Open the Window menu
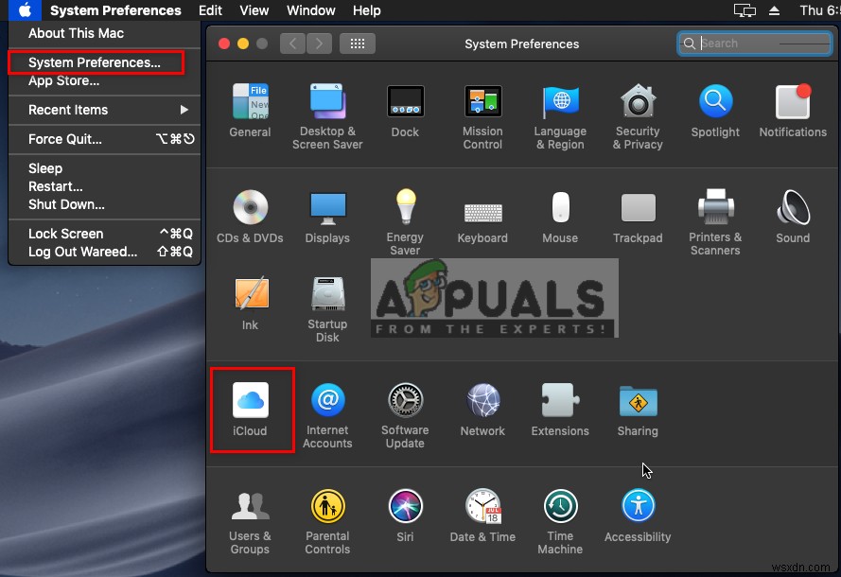The height and width of the screenshot is (577, 841). coord(311,10)
